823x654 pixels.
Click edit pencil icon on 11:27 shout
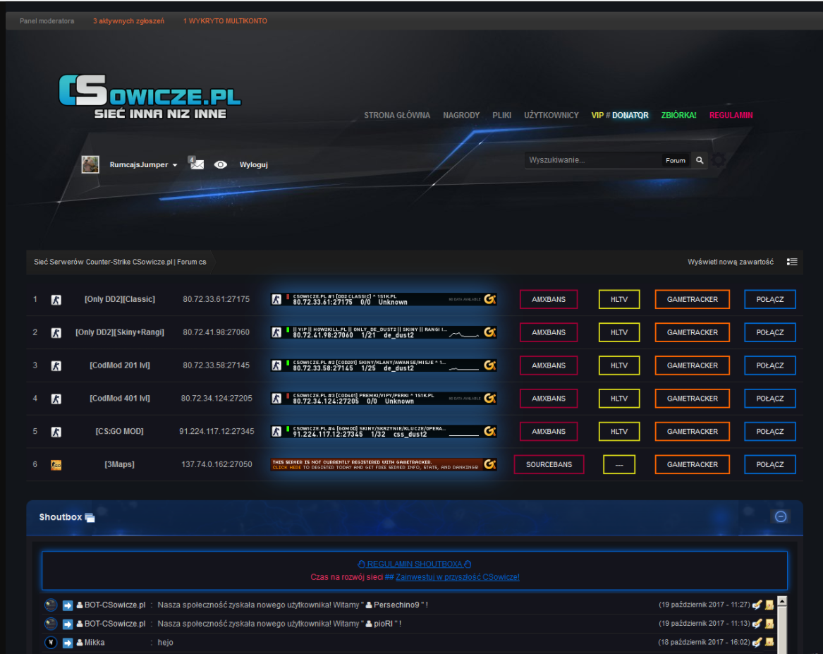point(757,605)
